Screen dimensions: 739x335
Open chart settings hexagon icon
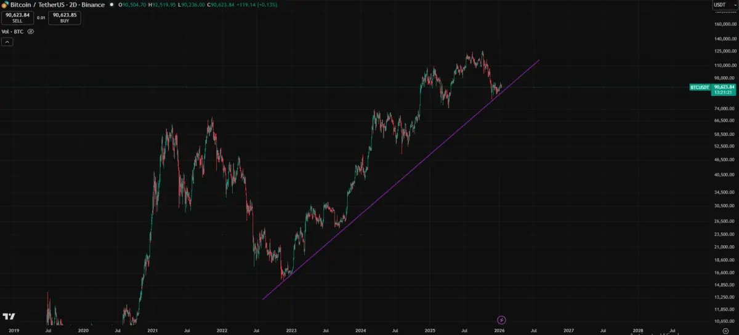[725, 331]
